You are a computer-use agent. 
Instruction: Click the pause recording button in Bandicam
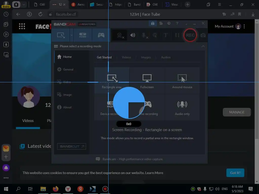tap(177, 35)
